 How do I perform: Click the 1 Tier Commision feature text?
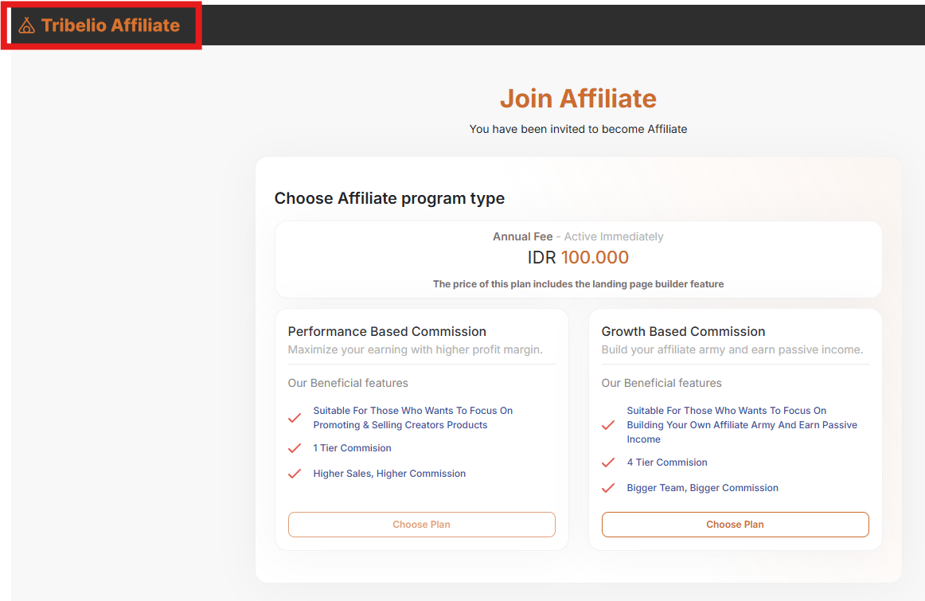(x=352, y=448)
